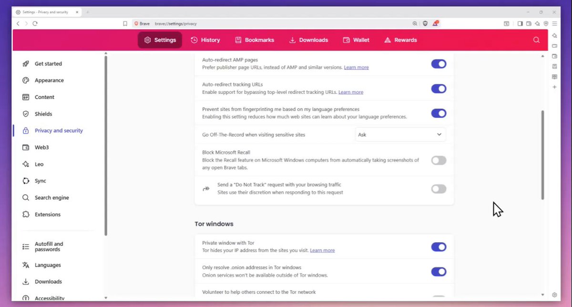Open Learn more link for AMP pages
The image size is (572, 307).
tap(356, 68)
